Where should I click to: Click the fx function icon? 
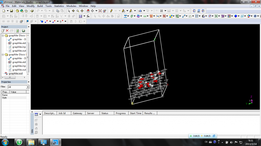point(88,16)
